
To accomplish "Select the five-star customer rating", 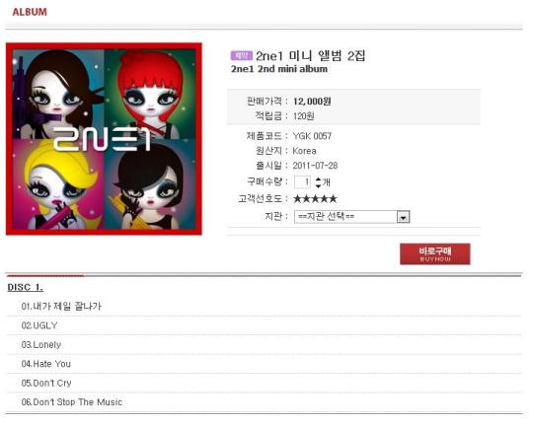I will [x=315, y=199].
